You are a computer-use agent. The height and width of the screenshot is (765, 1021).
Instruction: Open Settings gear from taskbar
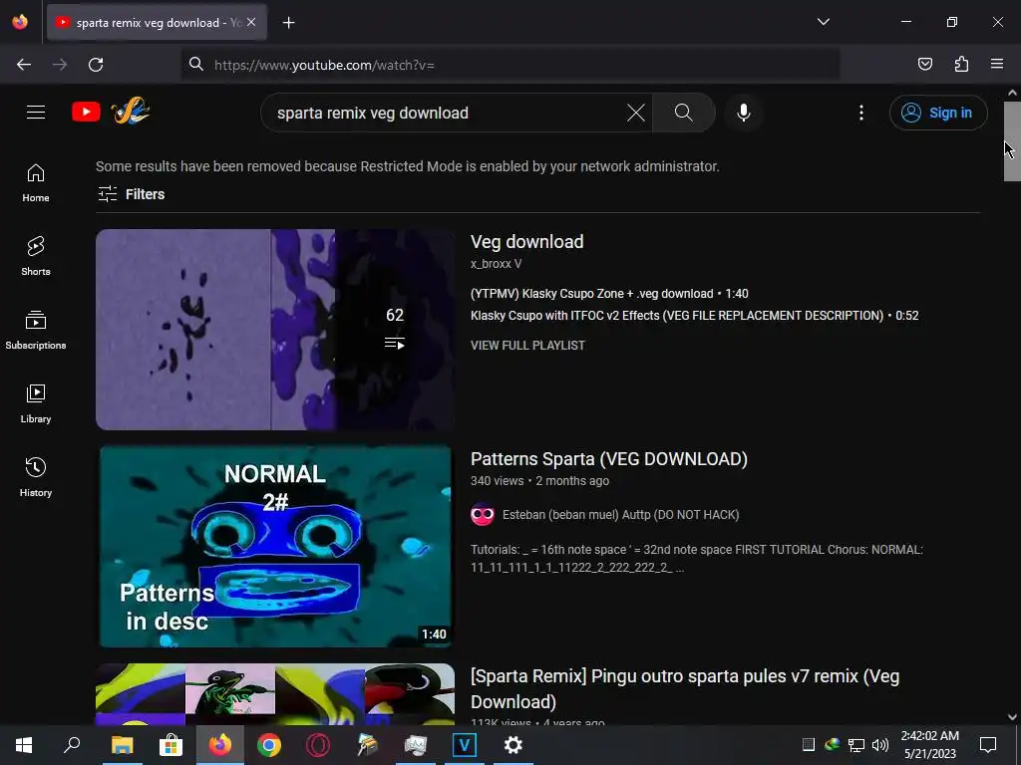[513, 745]
